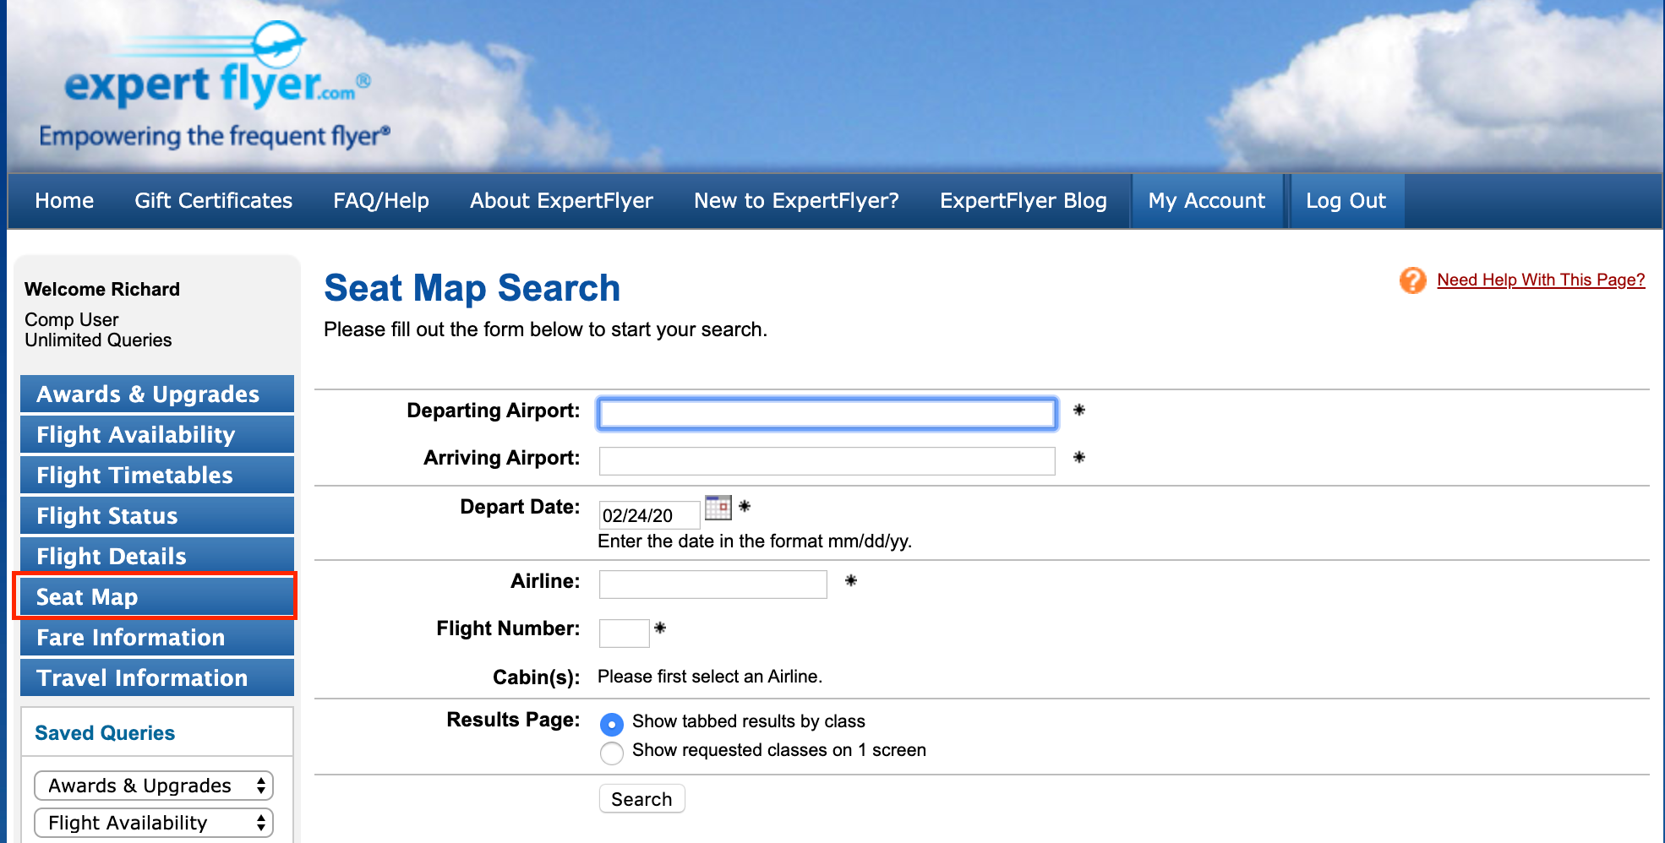1665x843 pixels.
Task: Open Fare Information from the sidebar
Action: click(157, 638)
